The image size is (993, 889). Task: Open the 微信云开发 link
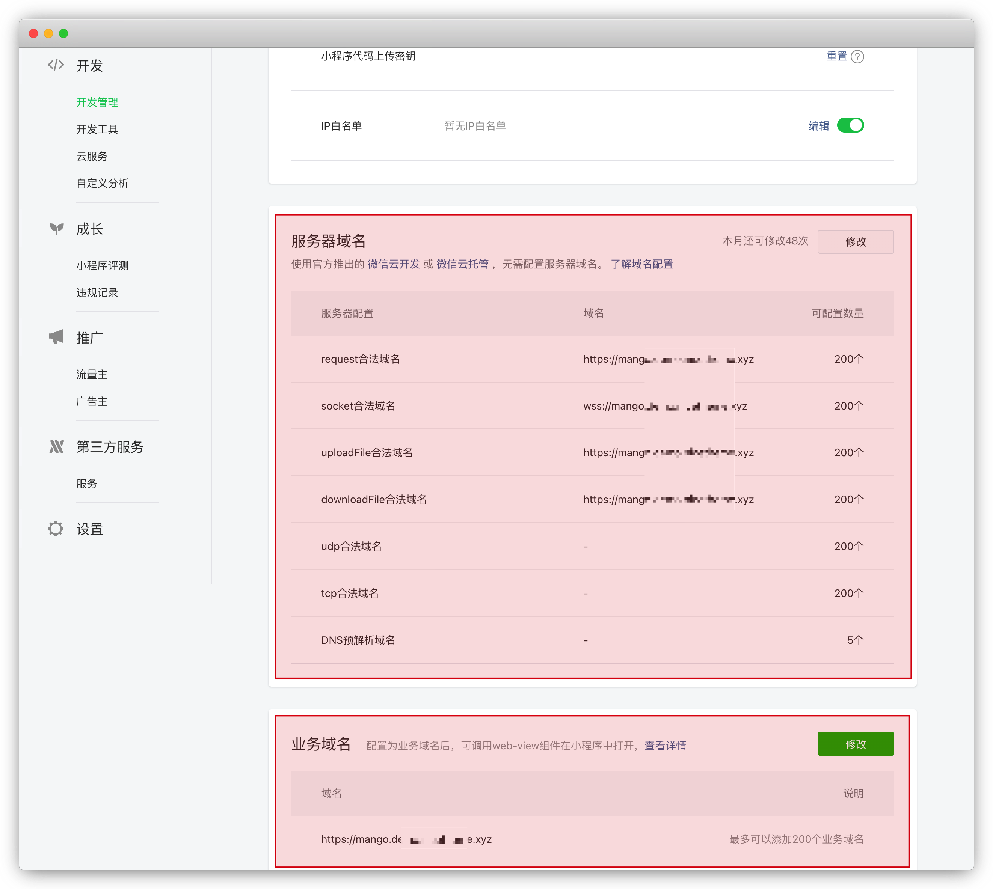[x=394, y=264]
